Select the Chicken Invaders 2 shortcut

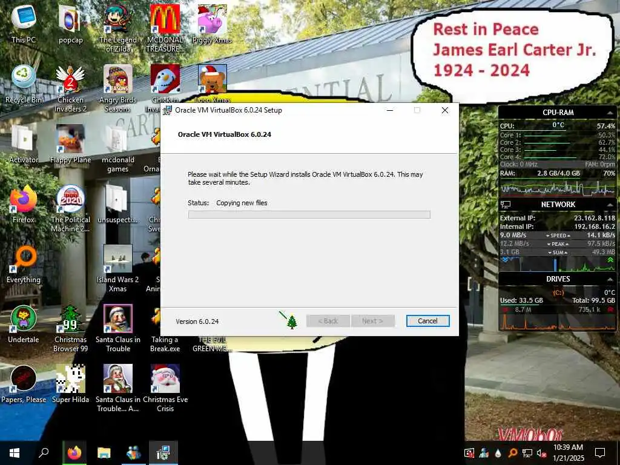click(x=70, y=88)
